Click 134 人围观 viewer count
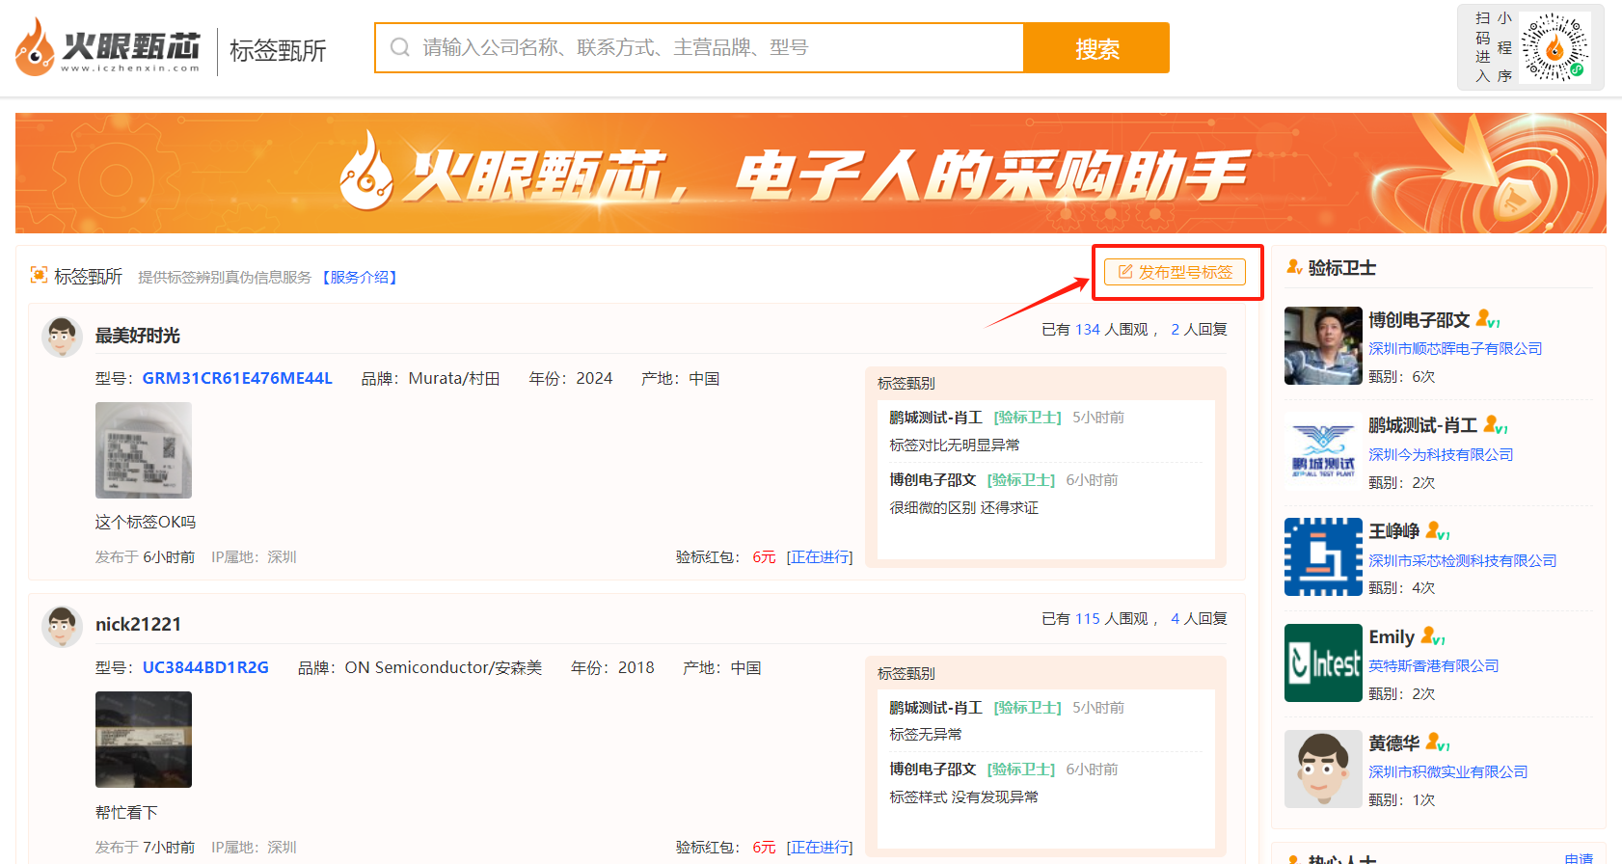This screenshot has width=1622, height=864. coord(1113,330)
